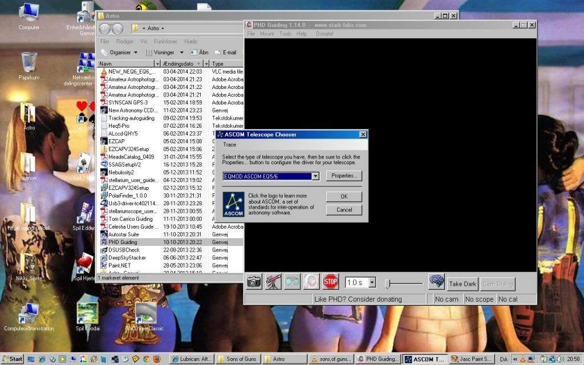Open the Mount menu in PHD Guiding
This screenshot has width=584, height=365.
point(267,34)
